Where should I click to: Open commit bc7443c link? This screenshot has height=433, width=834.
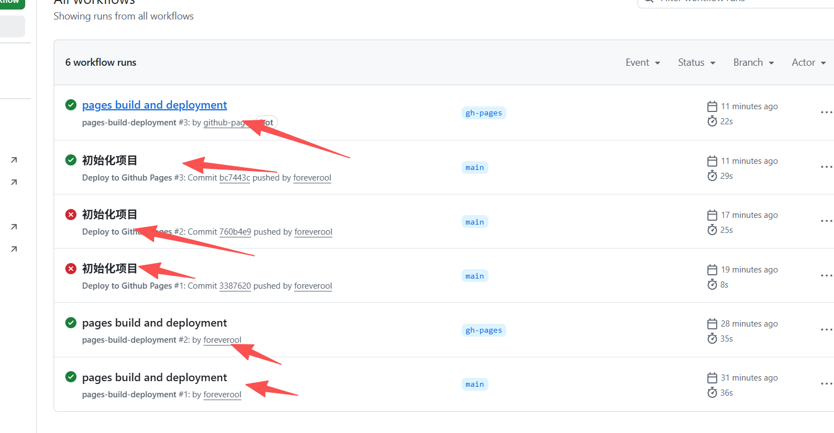tap(234, 178)
